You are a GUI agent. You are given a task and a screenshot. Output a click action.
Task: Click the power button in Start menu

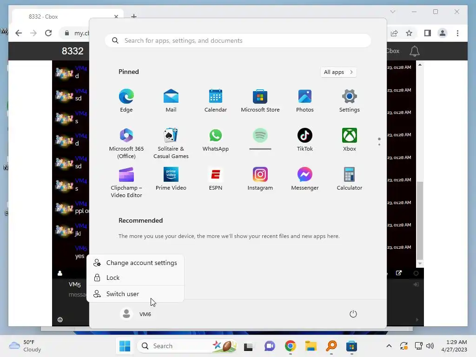(353, 314)
